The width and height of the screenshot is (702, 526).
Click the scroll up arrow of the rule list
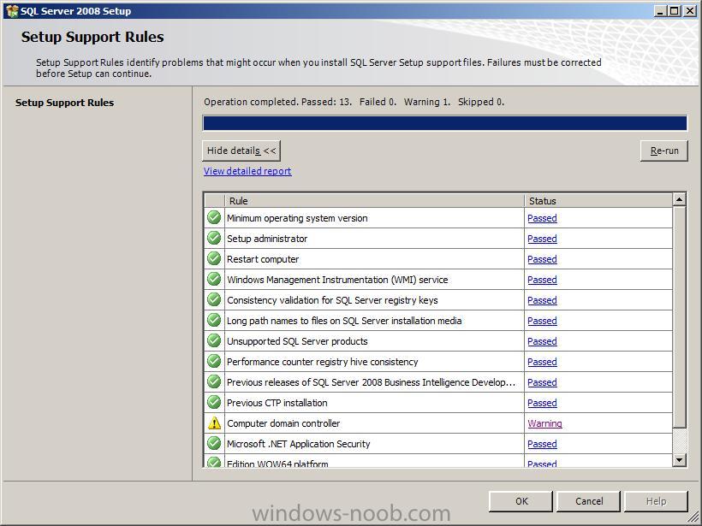point(679,199)
